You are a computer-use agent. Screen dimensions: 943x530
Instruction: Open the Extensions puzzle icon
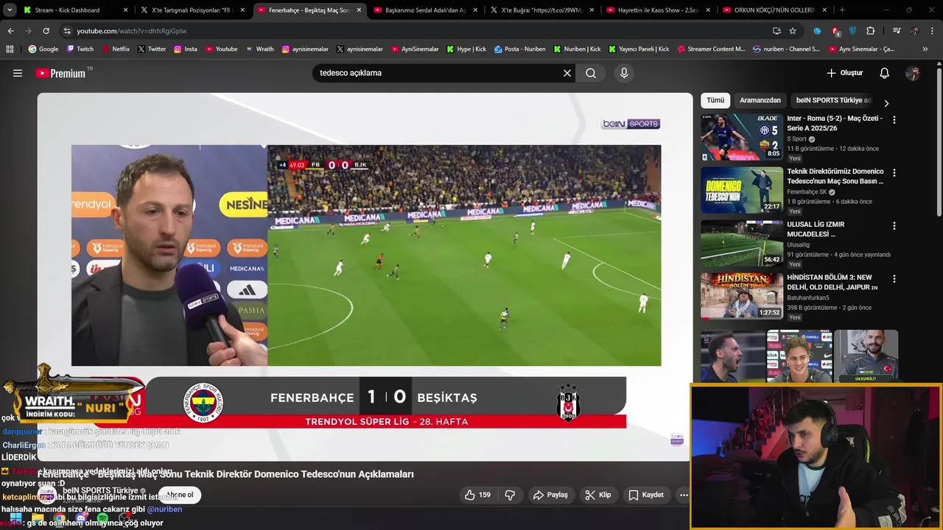[871, 31]
